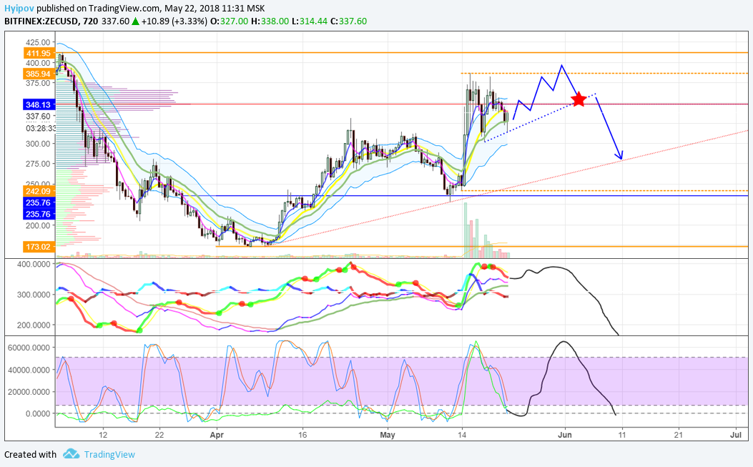Click the L:314.44 low value
The width and height of the screenshot is (753, 467).
tap(310, 21)
